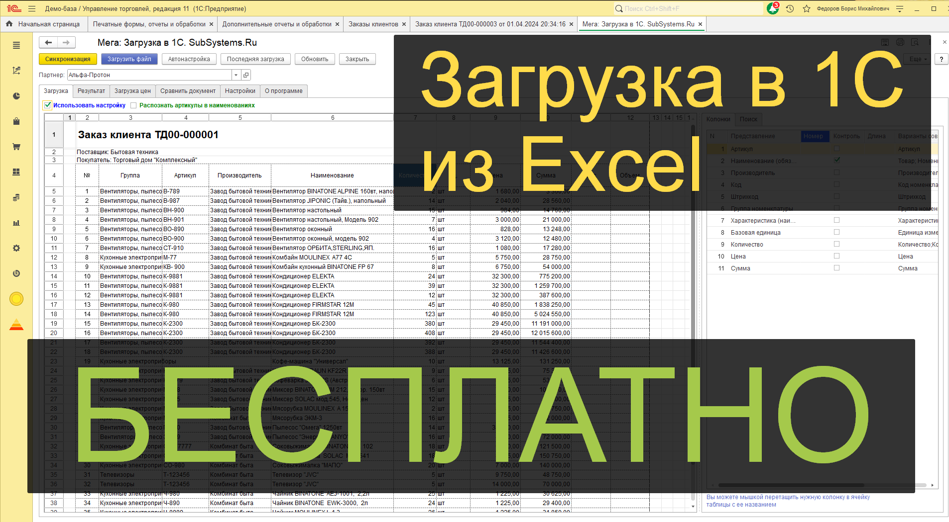Toggle Контроль checkbox for Базовая единица row
Screen dimensions: 949x522
click(x=836, y=232)
